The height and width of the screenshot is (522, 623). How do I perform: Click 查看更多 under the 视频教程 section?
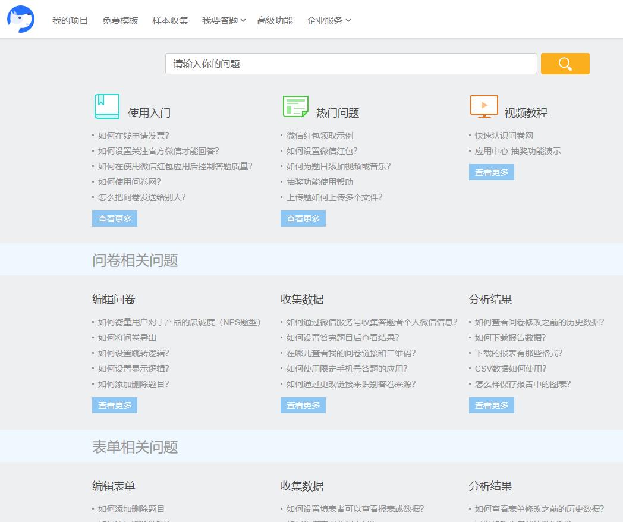tap(491, 172)
